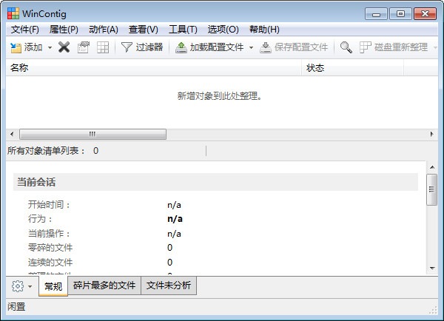
Task: Click the resize grip in status bar corner
Action: (433, 311)
